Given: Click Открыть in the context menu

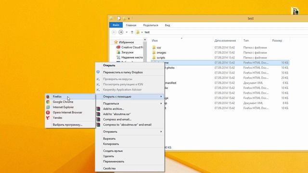Looking at the screenshot, I should point(130,65).
